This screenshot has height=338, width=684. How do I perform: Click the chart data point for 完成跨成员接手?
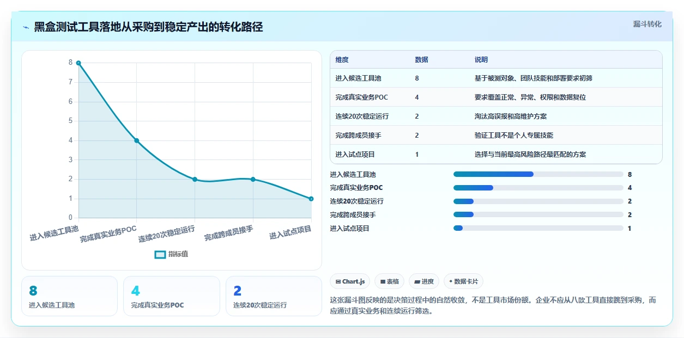pos(253,179)
